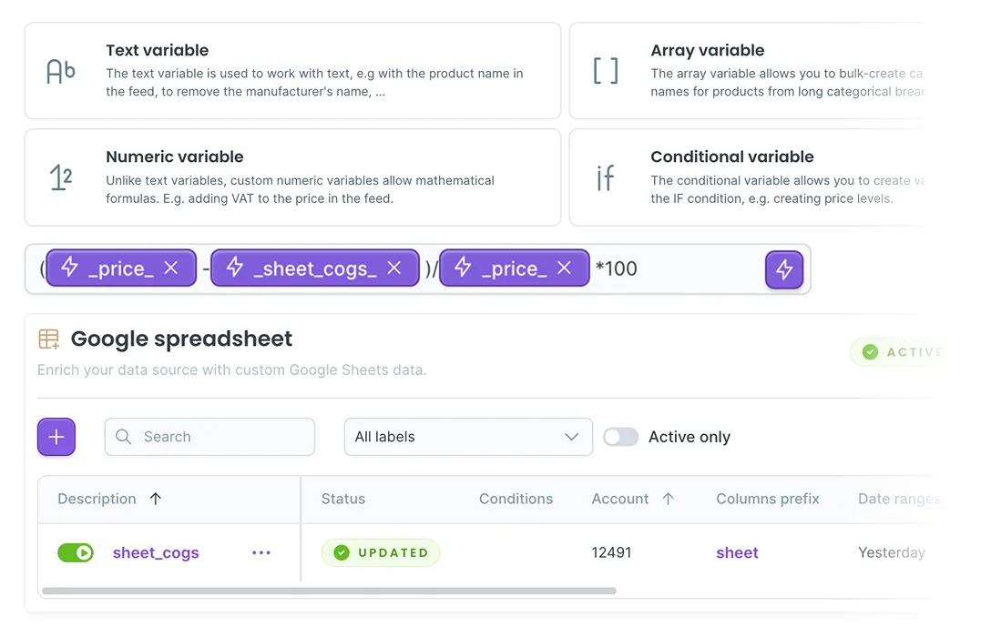Open the sheet columns prefix link
Screen dimensions: 991x637
point(737,553)
